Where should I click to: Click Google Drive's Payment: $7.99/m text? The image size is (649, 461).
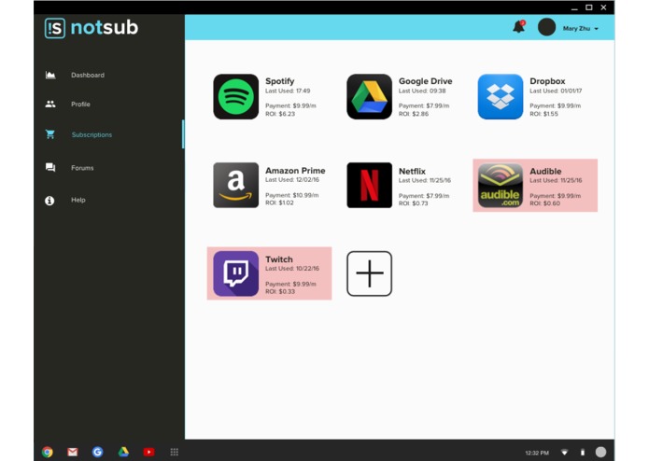(x=424, y=105)
